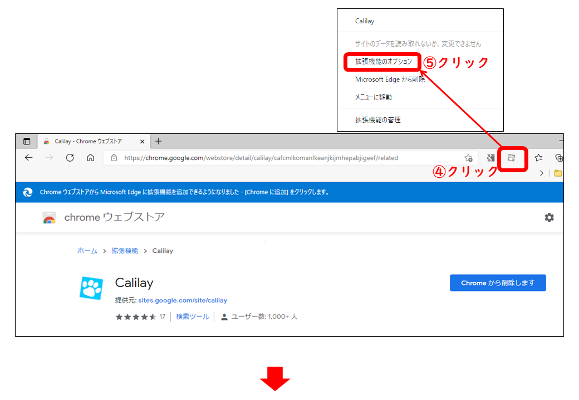Click the yellow folder icon in the favorites bar
Screen dimensions: 579x400
pyautogui.click(x=558, y=173)
